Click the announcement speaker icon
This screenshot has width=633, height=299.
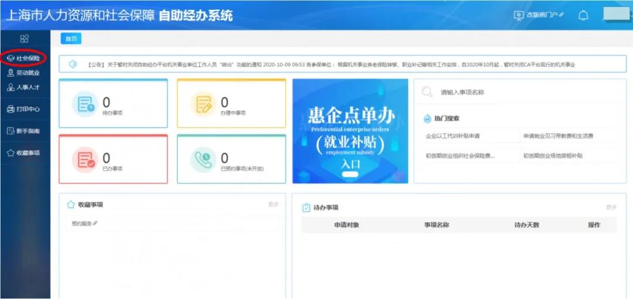tap(73, 64)
